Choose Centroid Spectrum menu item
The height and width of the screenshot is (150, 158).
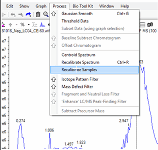pos(94,55)
